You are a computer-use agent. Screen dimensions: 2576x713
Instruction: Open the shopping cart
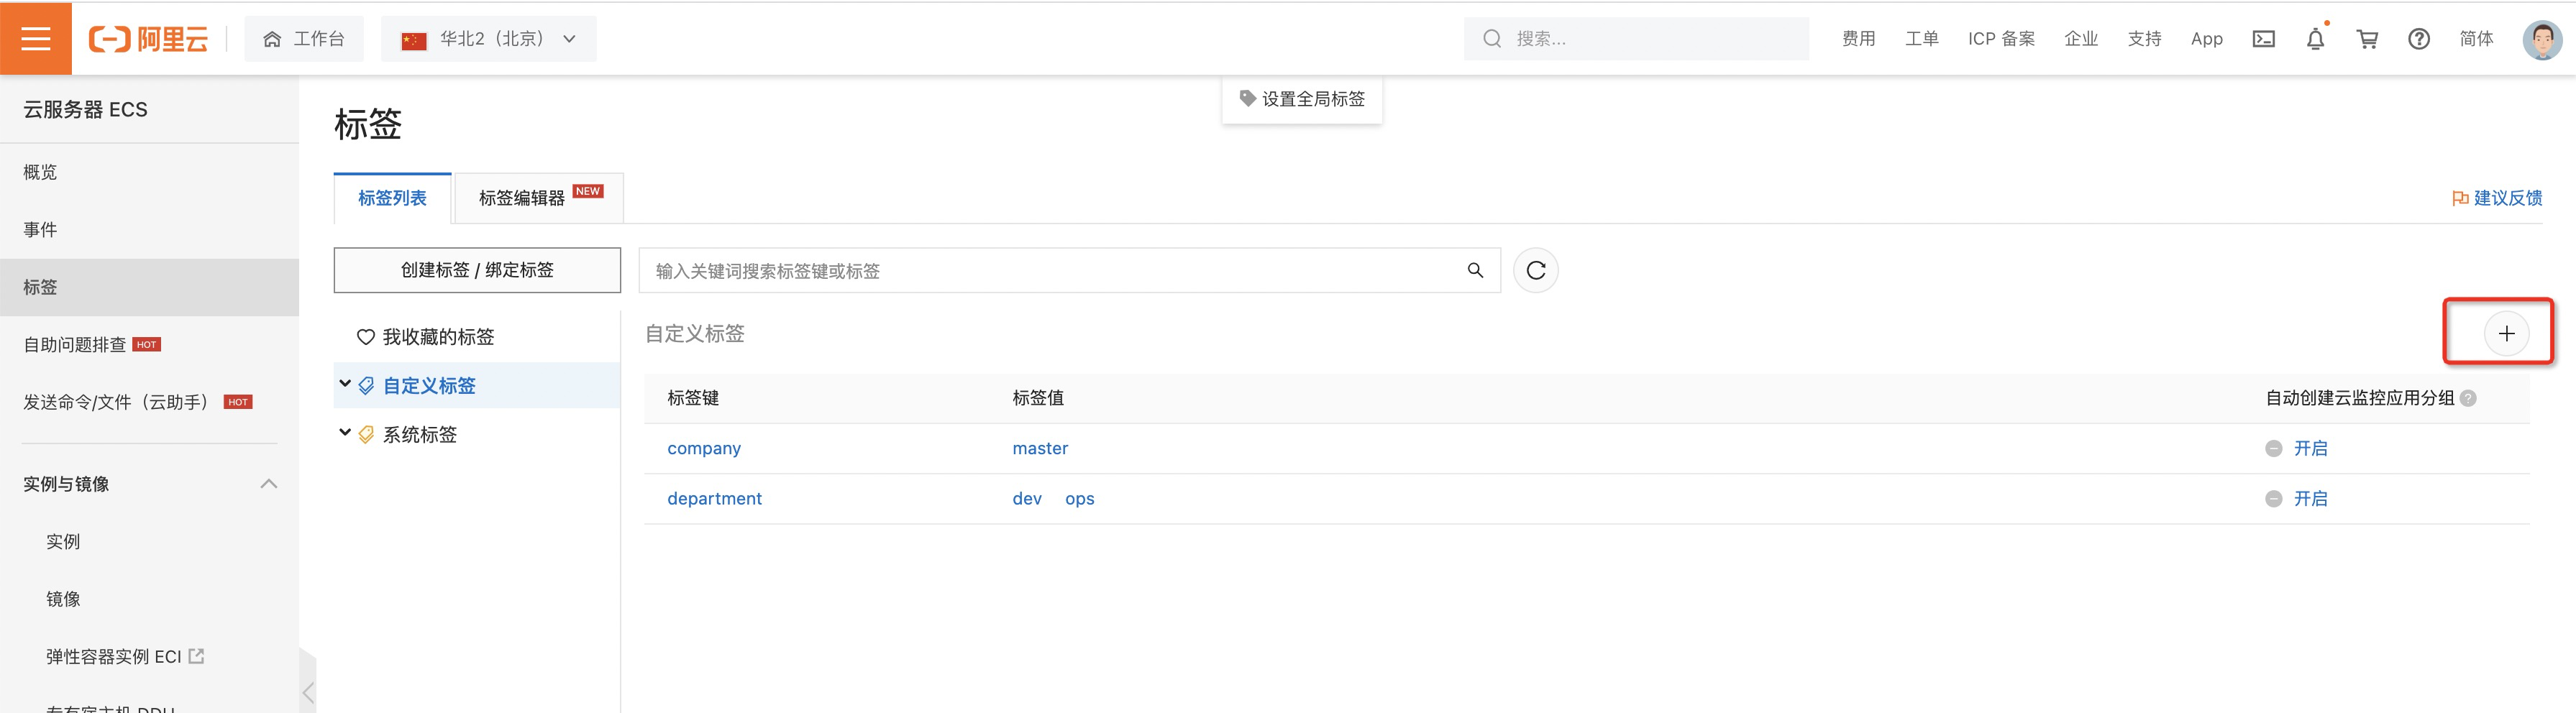2367,39
